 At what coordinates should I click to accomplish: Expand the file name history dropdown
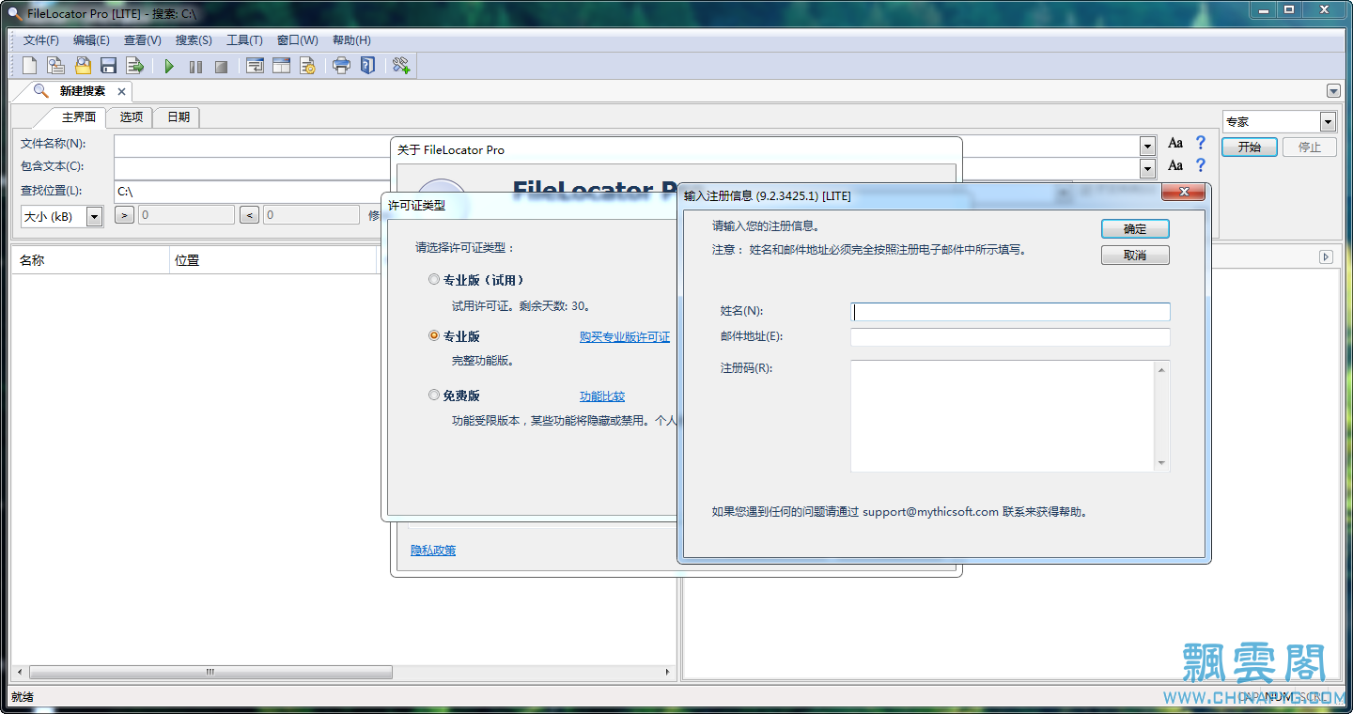(1147, 147)
